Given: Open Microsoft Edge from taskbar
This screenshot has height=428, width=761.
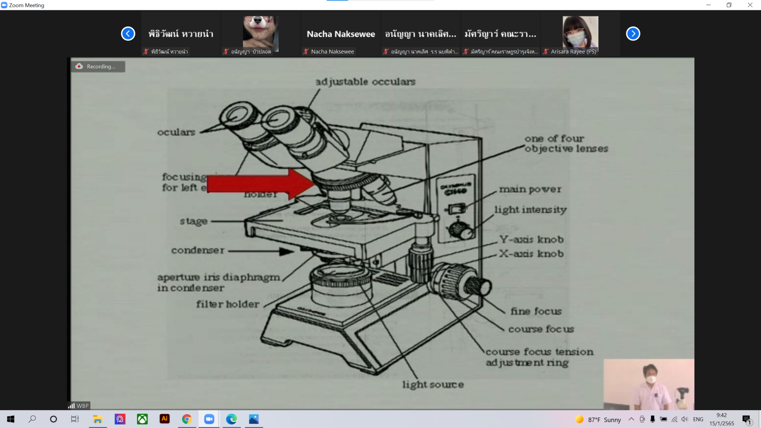Looking at the screenshot, I should 231,419.
